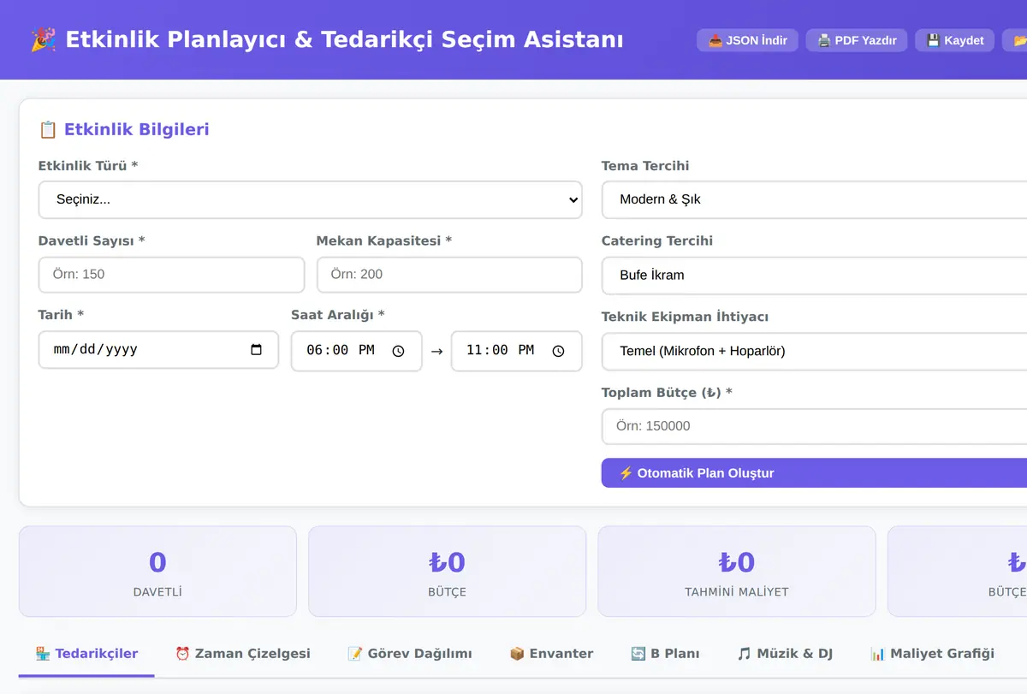Screen dimensions: 1027x694
Task: Open the Maliyet Grafiği tab
Action: (x=932, y=654)
